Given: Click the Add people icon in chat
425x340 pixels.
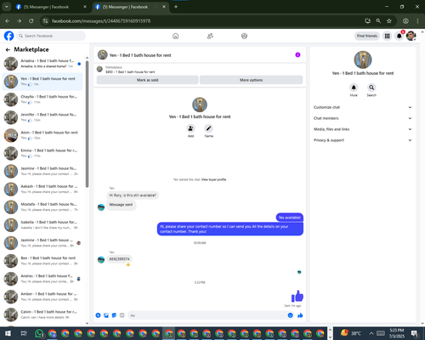Looking at the screenshot, I should pos(190,128).
